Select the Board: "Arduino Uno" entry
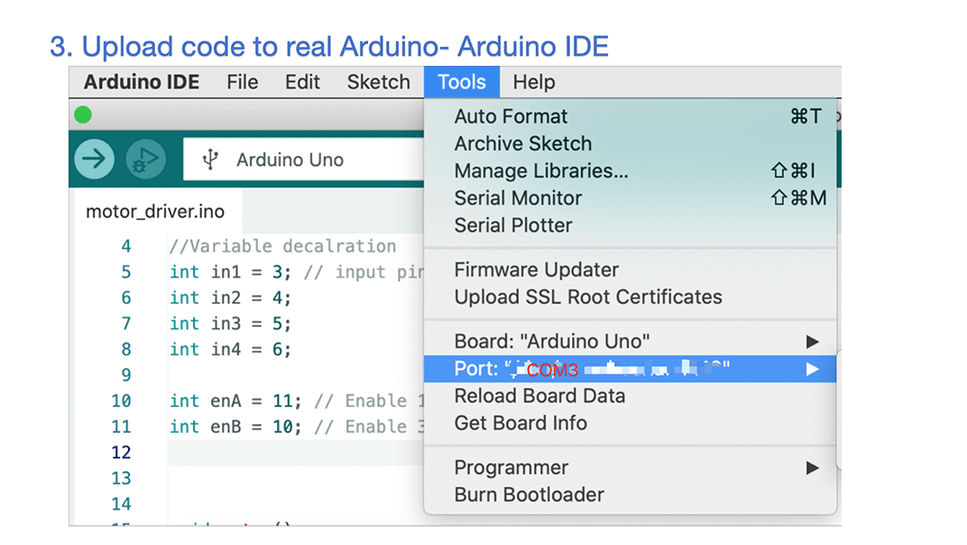The height and width of the screenshot is (545, 967). [631, 341]
